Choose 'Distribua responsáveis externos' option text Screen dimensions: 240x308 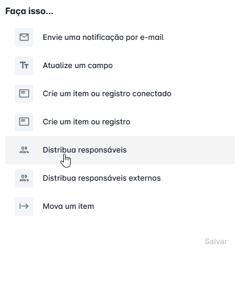coord(102,178)
